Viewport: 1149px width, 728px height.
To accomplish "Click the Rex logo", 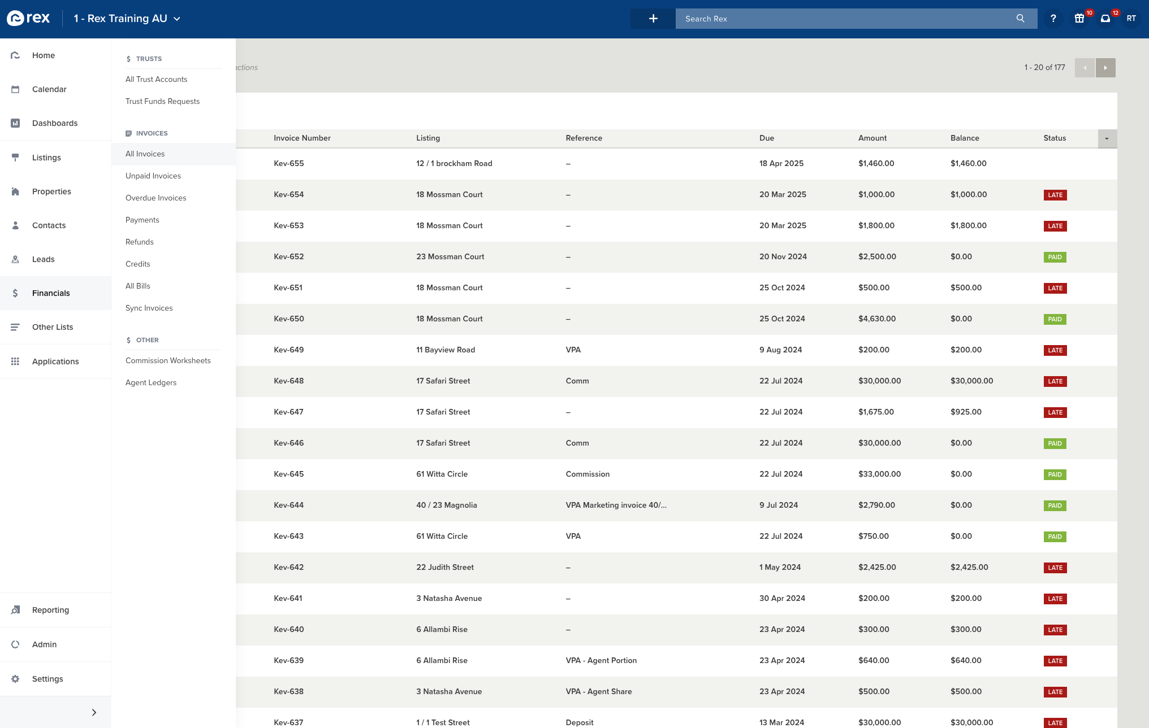I will coord(28,19).
